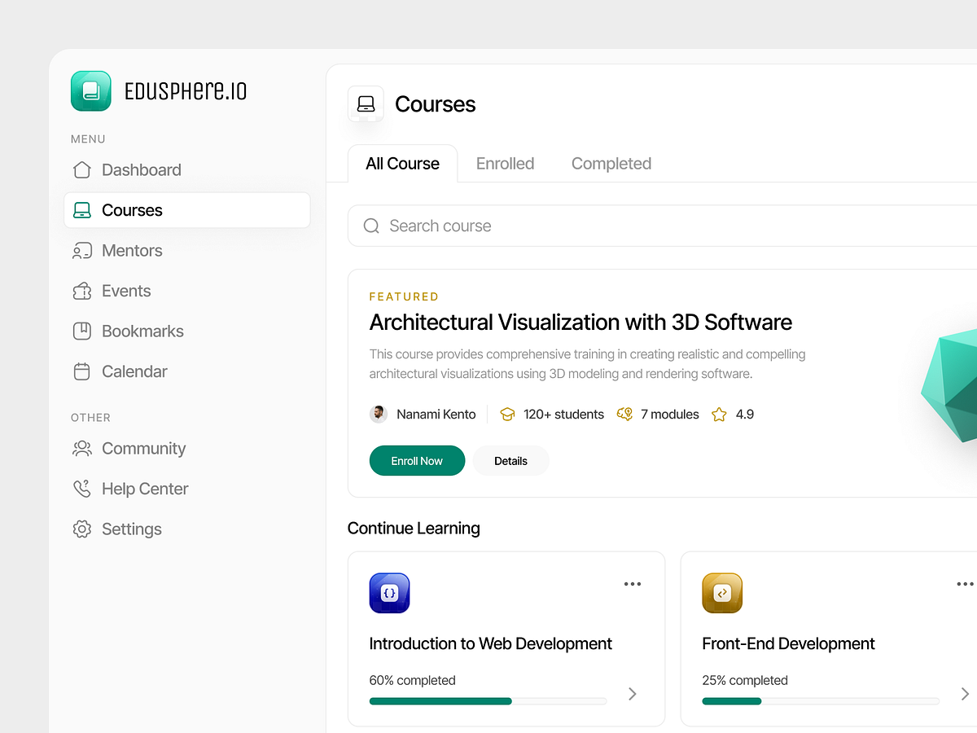Click the EDUSPHERE.IO brand name
The image size is (977, 733).
[186, 91]
